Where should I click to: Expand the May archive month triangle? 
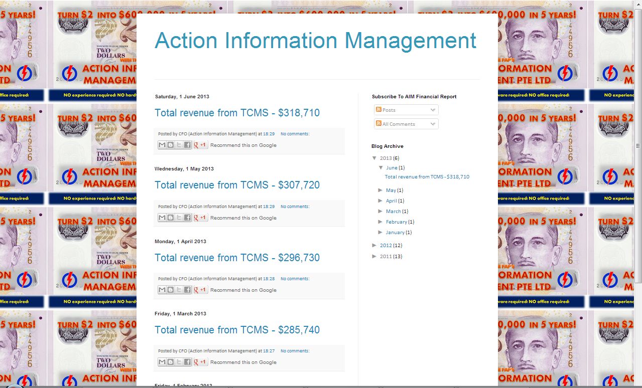tap(380, 190)
